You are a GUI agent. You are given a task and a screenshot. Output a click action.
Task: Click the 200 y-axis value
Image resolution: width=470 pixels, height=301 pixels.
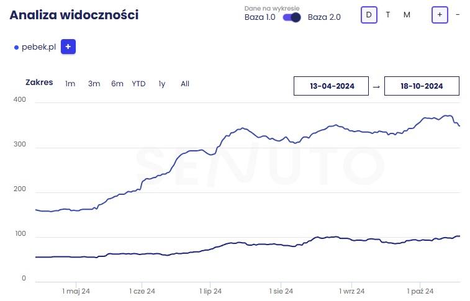click(19, 189)
